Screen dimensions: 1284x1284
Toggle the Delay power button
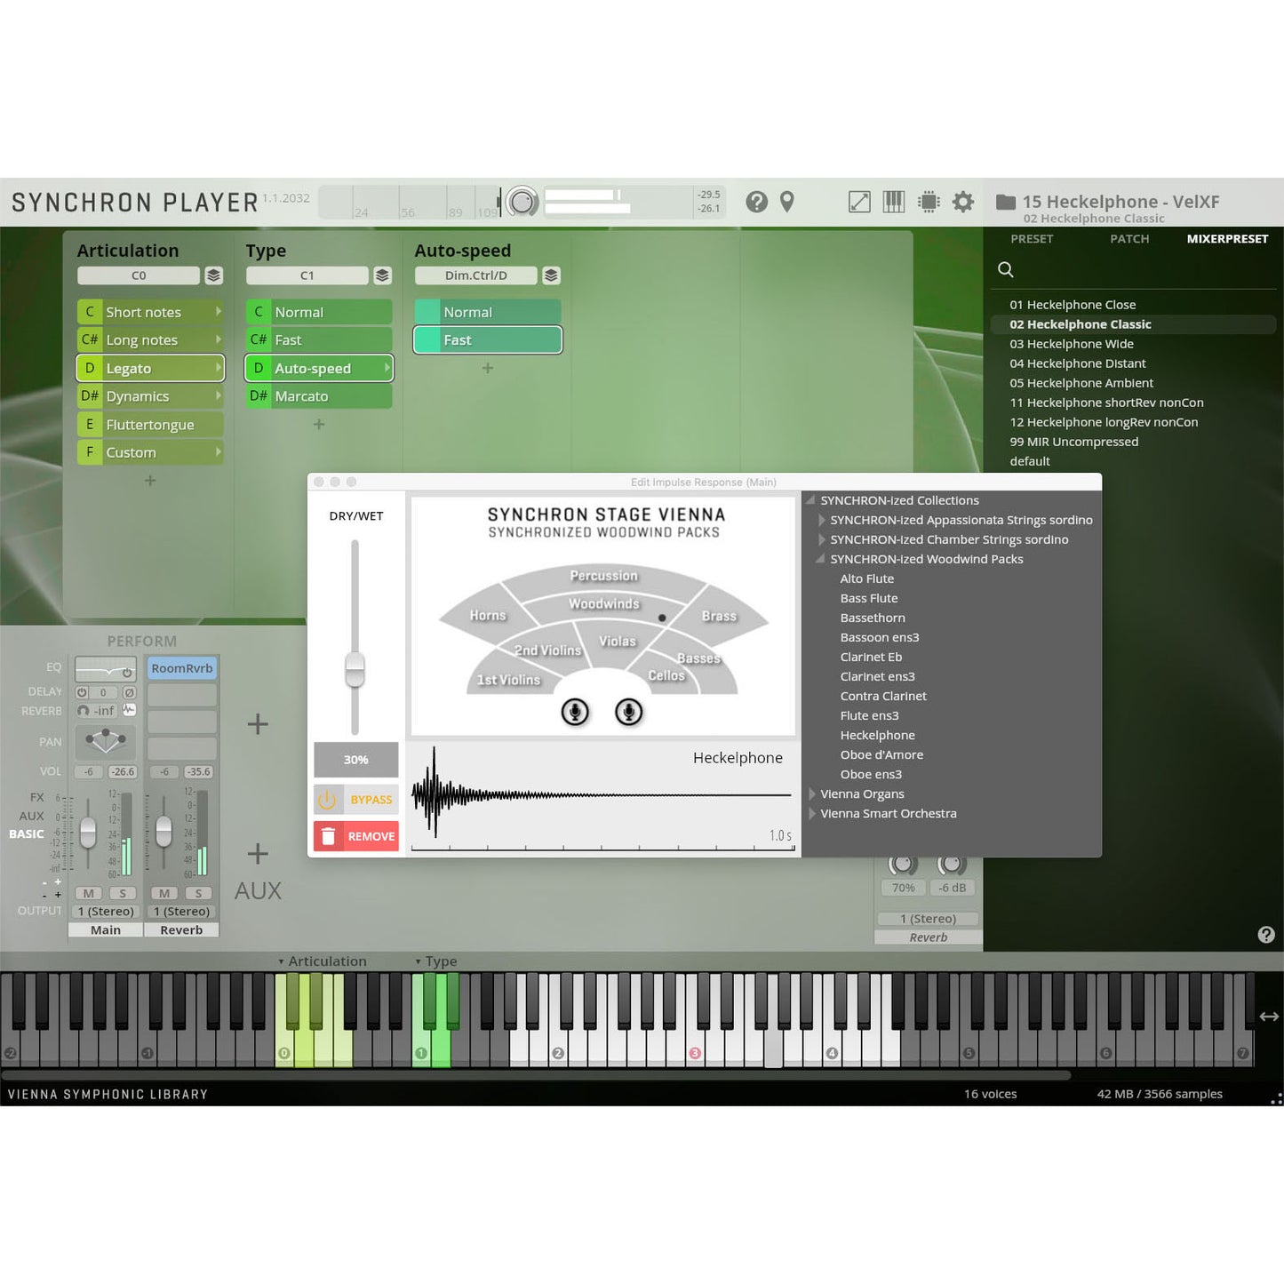pyautogui.click(x=82, y=692)
